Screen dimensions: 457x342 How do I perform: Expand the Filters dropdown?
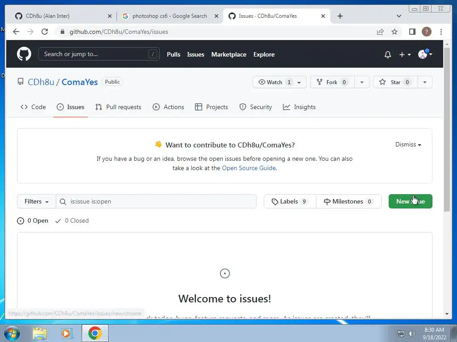[x=37, y=202]
